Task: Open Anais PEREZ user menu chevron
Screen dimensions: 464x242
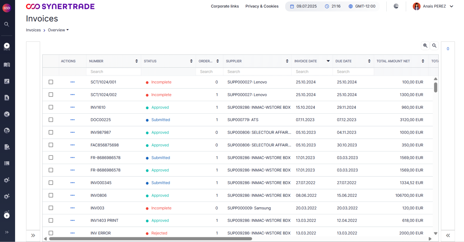Action: tap(451, 6)
